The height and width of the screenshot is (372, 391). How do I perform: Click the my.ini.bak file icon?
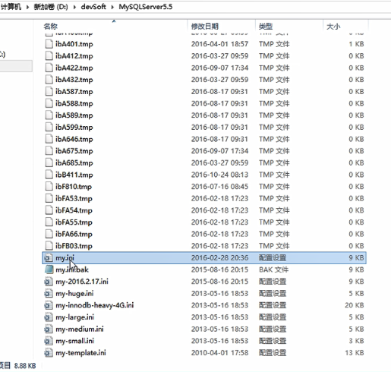[49, 270]
